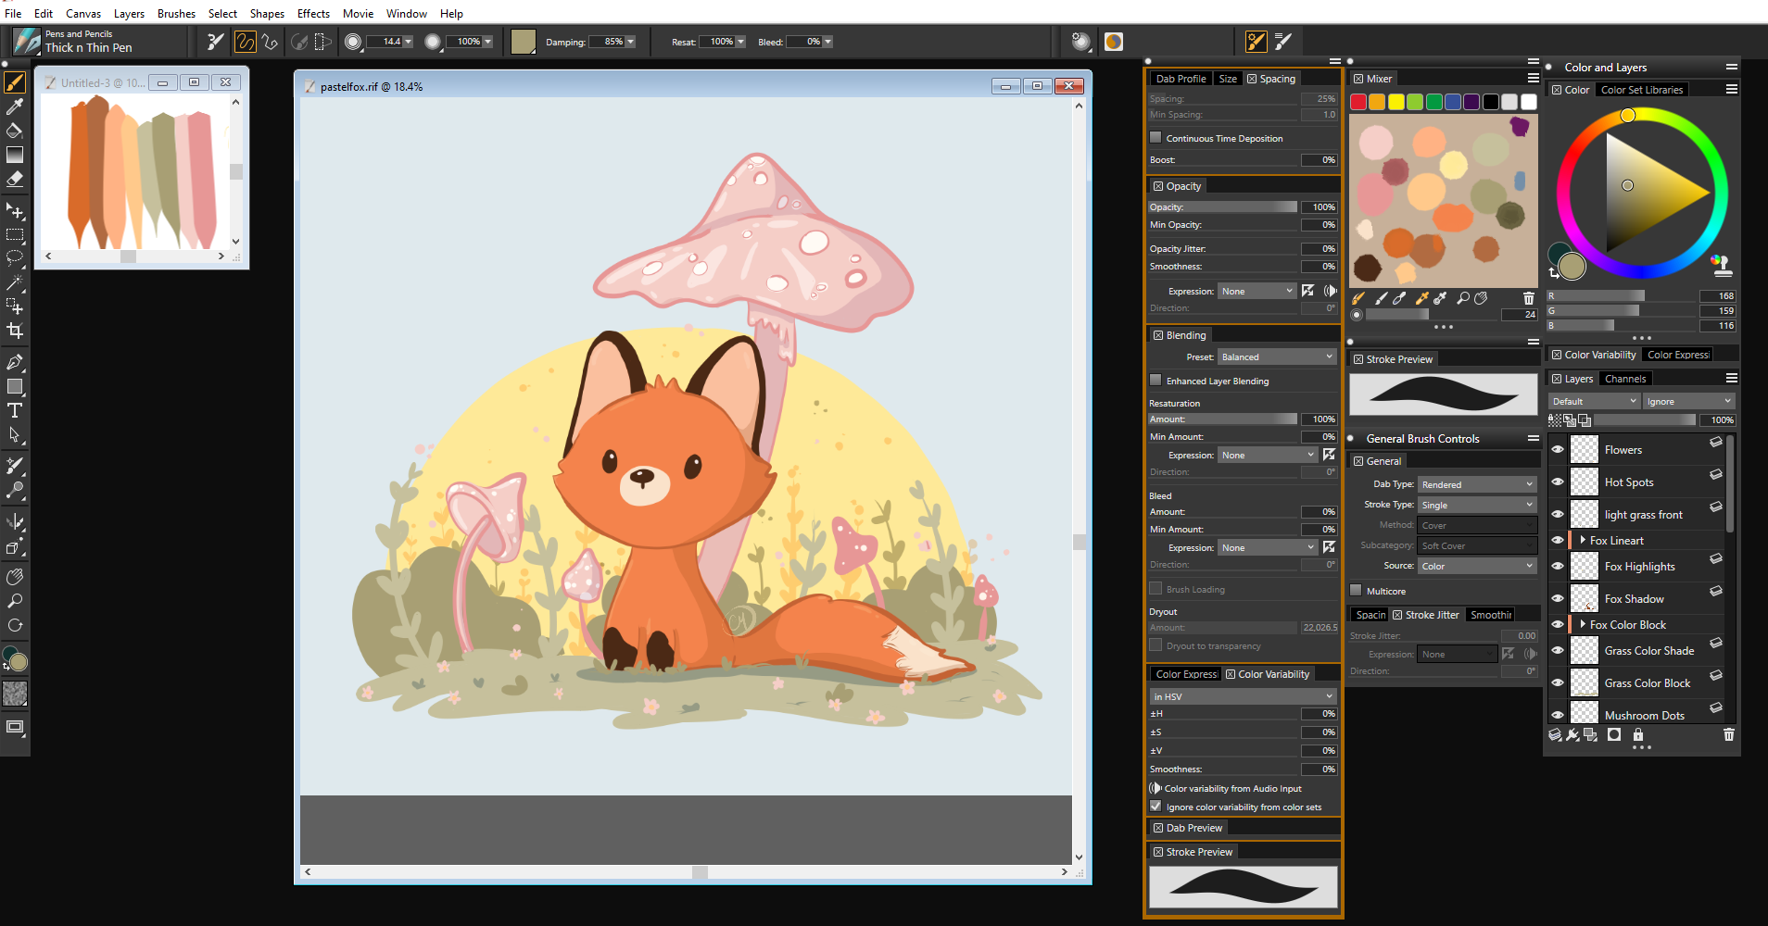Screen dimensions: 1768x926
Task: Select the Dropper tool in the toolbox
Action: coord(15,106)
